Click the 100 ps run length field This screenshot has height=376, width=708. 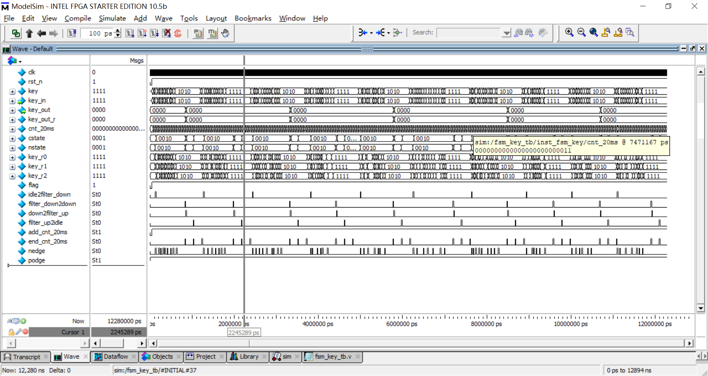[97, 33]
